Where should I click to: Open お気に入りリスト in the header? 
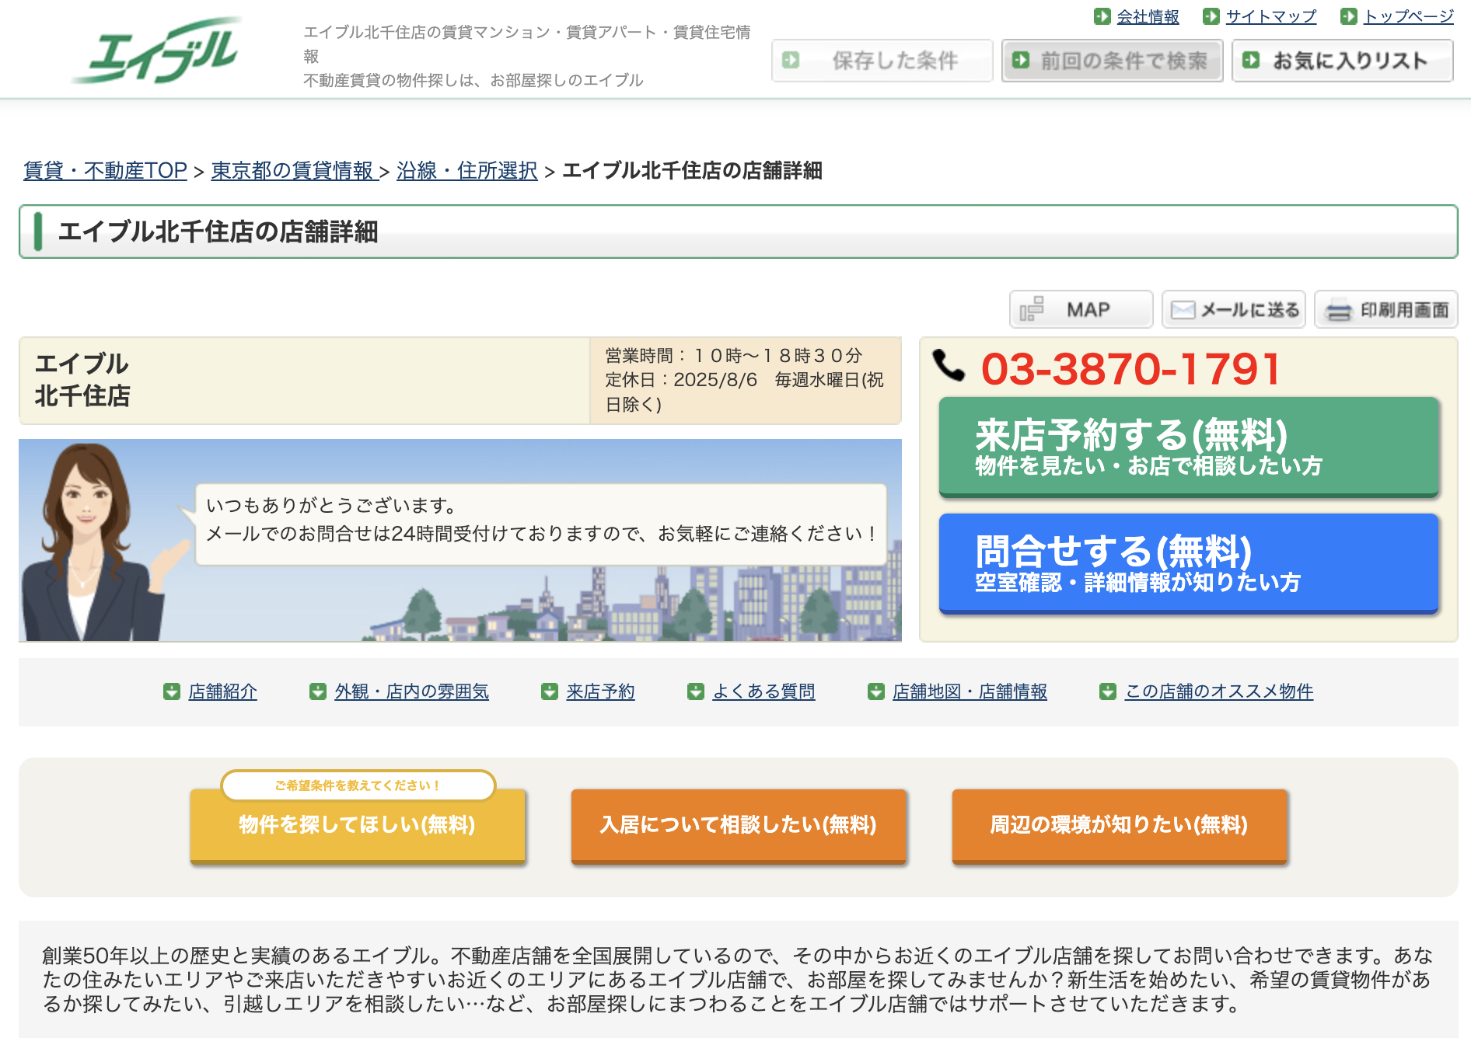tap(1342, 61)
